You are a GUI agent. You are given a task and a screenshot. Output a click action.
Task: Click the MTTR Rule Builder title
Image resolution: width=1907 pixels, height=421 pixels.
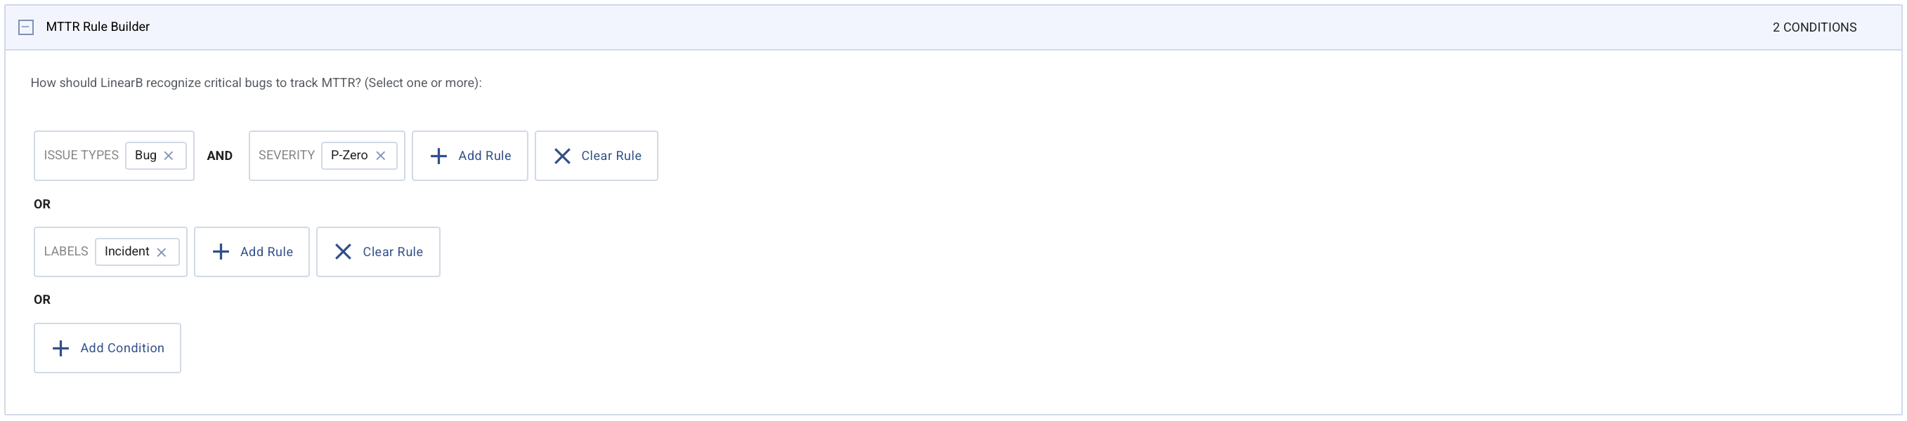[98, 27]
